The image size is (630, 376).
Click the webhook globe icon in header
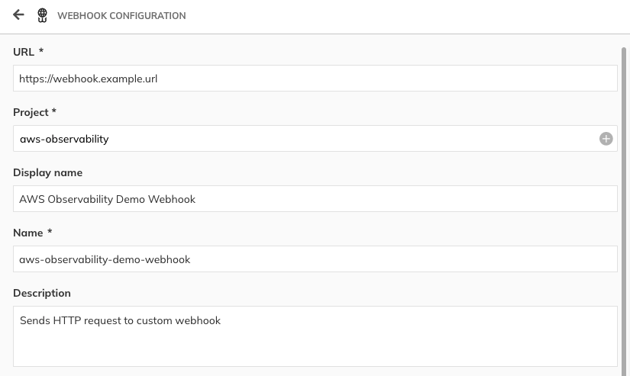click(42, 16)
